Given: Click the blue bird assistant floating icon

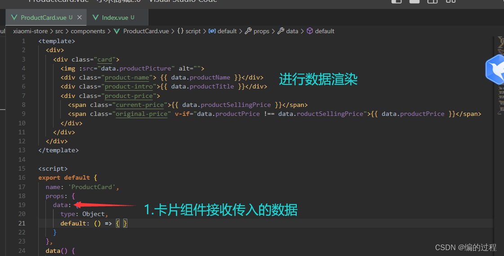Looking at the screenshot, I should pyautogui.click(x=495, y=69).
